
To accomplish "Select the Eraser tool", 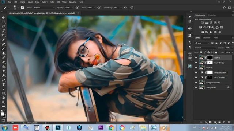I will coord(3,62).
